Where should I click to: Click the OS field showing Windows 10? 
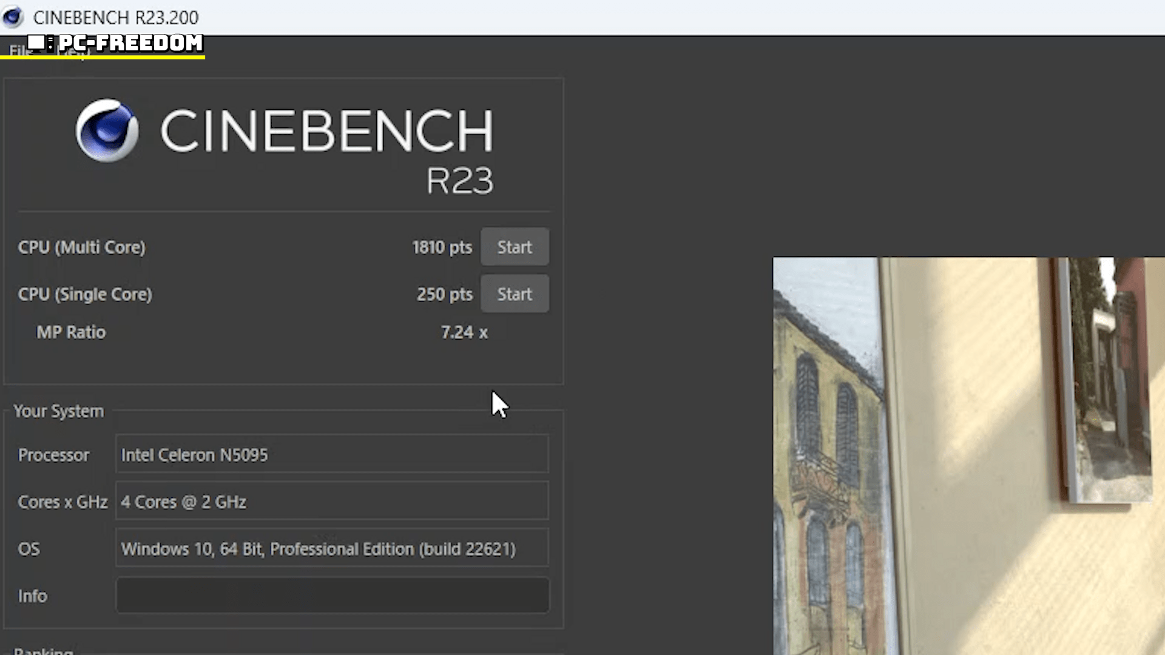pos(331,549)
